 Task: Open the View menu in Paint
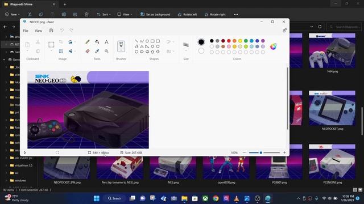pos(38,31)
